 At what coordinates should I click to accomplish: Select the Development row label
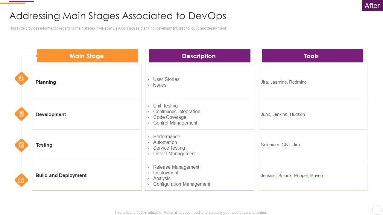coord(51,114)
